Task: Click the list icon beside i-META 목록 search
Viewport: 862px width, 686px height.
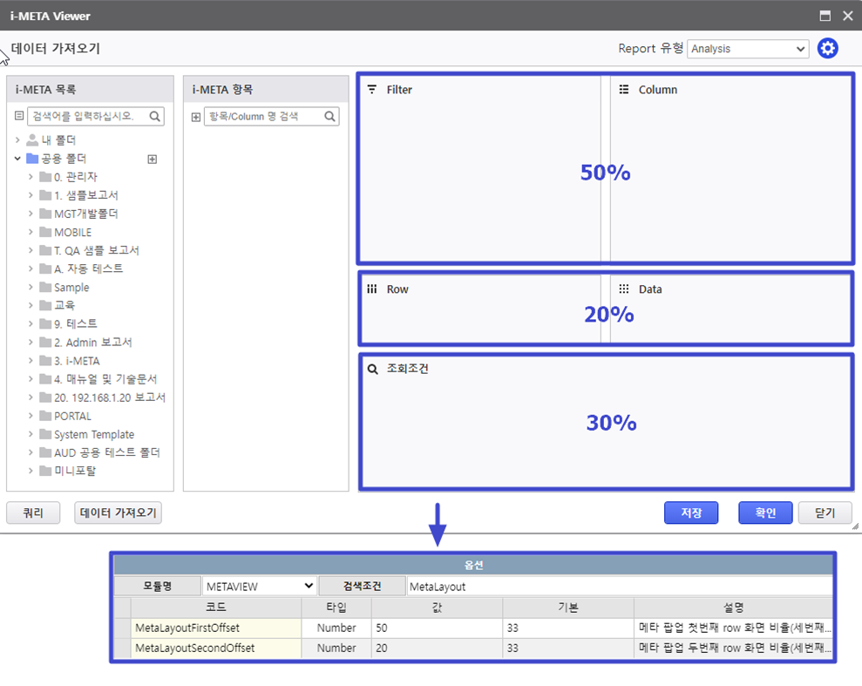Action: tap(19, 116)
